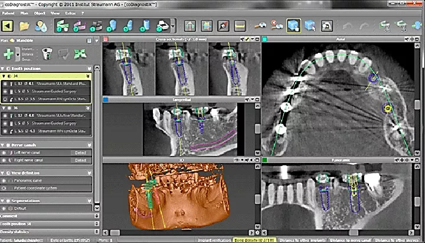
Task: Click the yellow back arrow icon
Action: [x=8, y=26]
